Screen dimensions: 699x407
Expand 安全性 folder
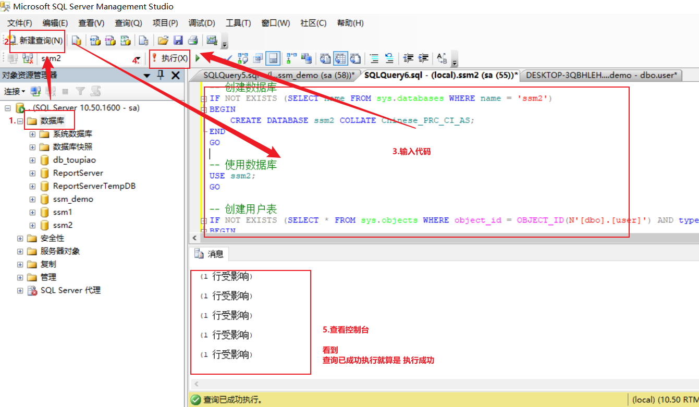(20, 238)
